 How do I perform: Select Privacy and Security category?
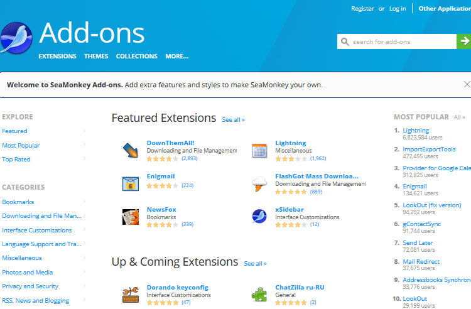(30, 286)
